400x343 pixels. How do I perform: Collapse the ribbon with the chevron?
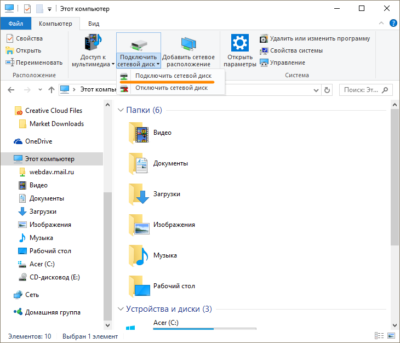pos(382,23)
